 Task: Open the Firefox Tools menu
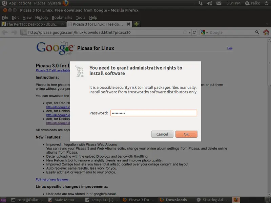pyautogui.click(x=81, y=18)
